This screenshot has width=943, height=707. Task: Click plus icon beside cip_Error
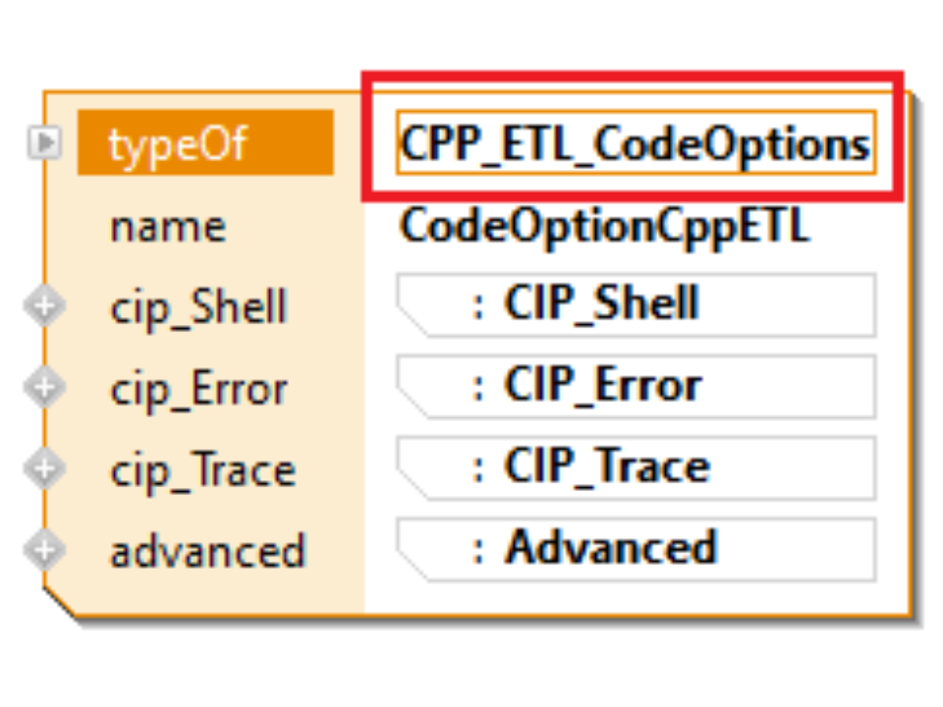(43, 389)
